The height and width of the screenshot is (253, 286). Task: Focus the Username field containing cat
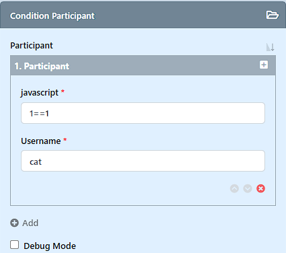(143, 161)
